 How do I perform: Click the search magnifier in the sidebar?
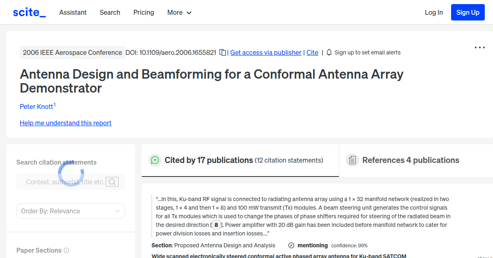[x=112, y=181]
